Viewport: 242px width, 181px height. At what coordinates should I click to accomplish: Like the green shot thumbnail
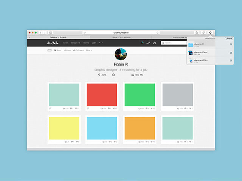[151, 109]
